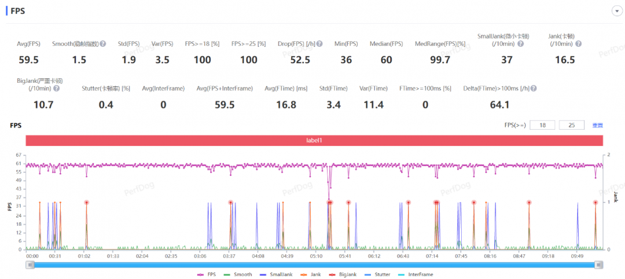The width and height of the screenshot is (625, 279).
Task: Click the 00:00 time axis label
Action: 32,256
